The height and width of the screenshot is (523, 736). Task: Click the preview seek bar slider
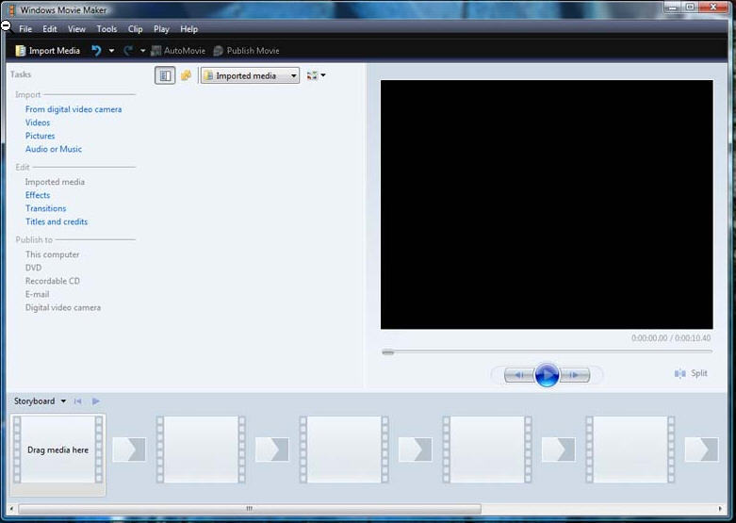(388, 352)
